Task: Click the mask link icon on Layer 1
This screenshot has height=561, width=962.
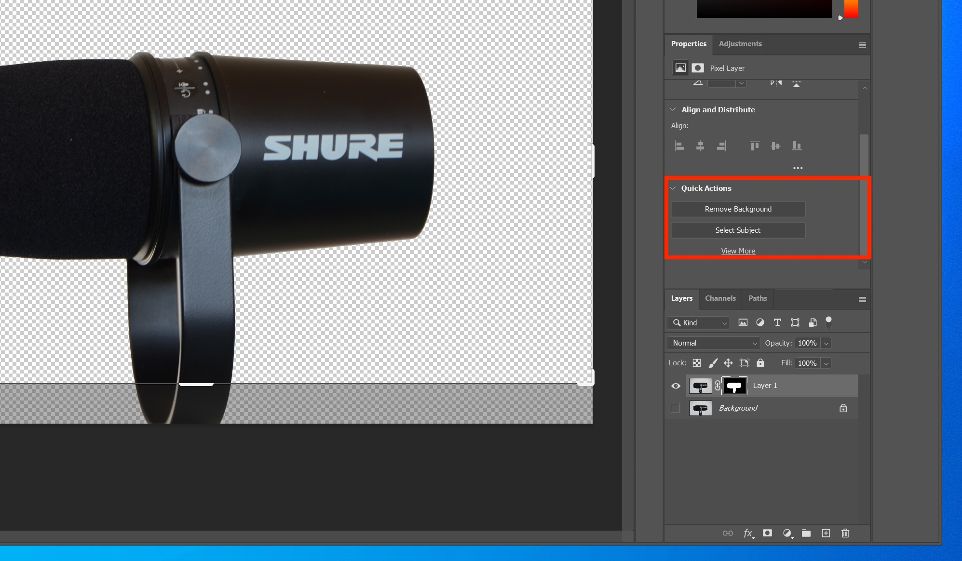Action: 718,386
